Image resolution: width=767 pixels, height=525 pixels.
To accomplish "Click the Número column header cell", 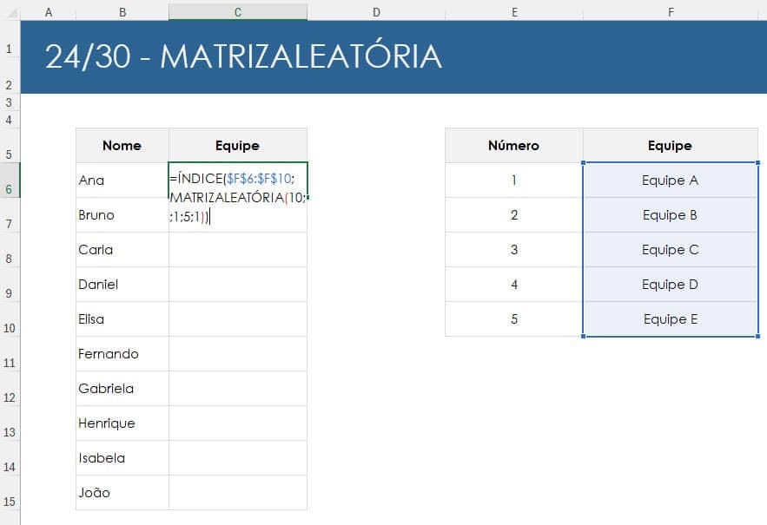I will (513, 145).
